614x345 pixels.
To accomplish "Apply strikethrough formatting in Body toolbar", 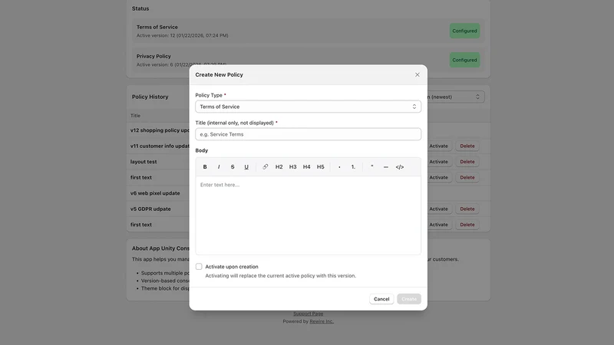I will point(233,166).
